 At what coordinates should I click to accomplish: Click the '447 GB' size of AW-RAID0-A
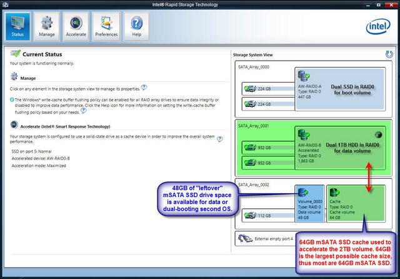pyautogui.click(x=304, y=97)
